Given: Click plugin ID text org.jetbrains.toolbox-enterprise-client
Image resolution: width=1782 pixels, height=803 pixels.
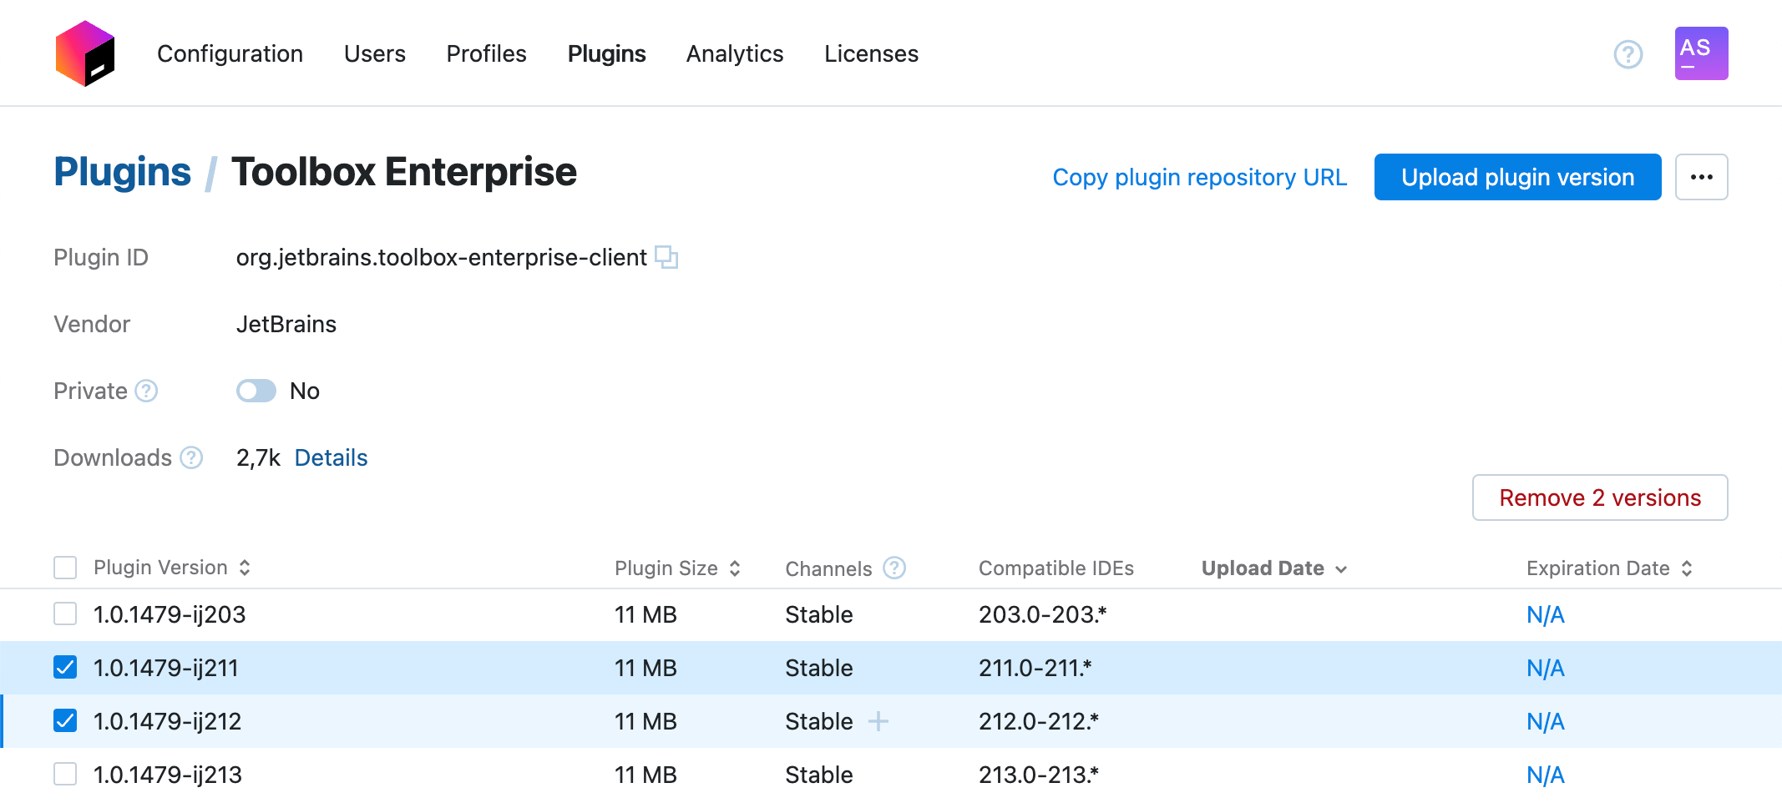Looking at the screenshot, I should [441, 257].
